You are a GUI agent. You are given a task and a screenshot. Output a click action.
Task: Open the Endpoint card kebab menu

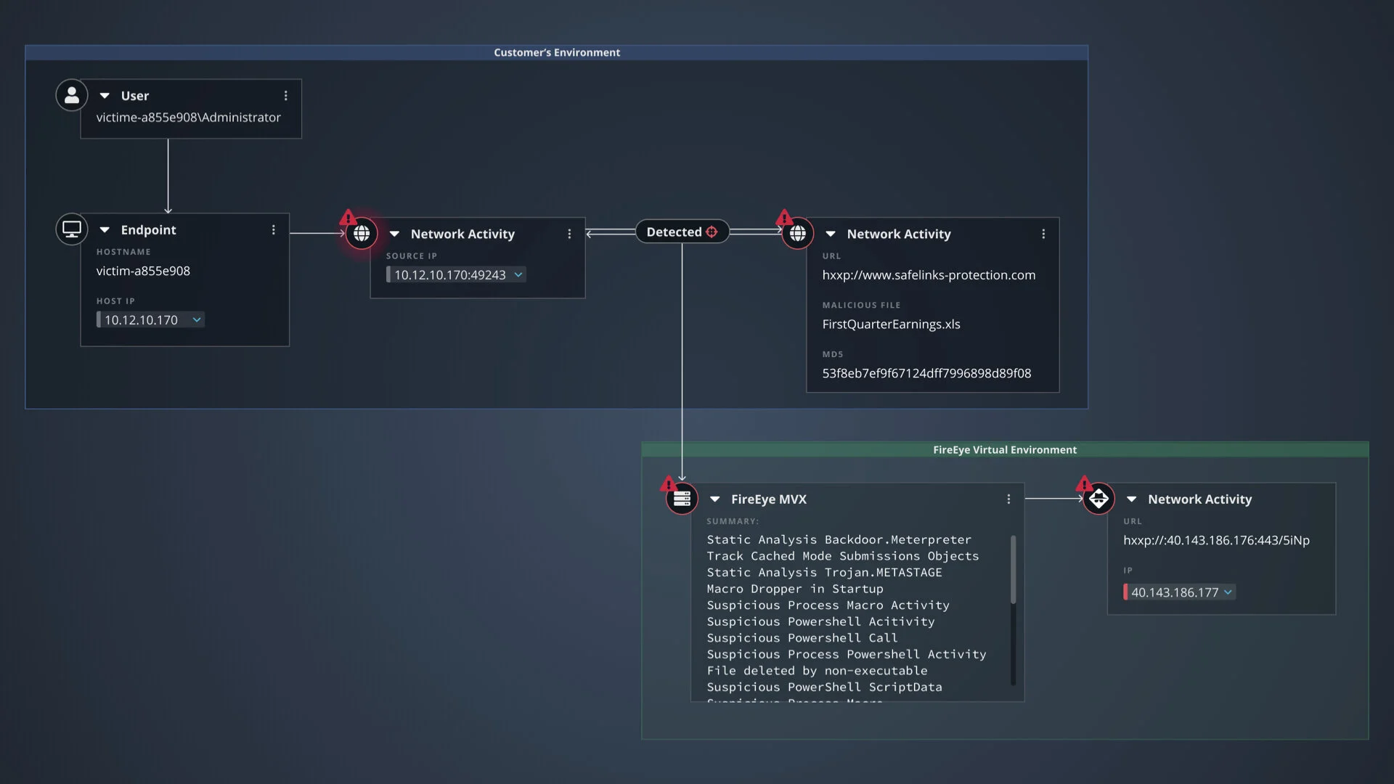click(274, 230)
